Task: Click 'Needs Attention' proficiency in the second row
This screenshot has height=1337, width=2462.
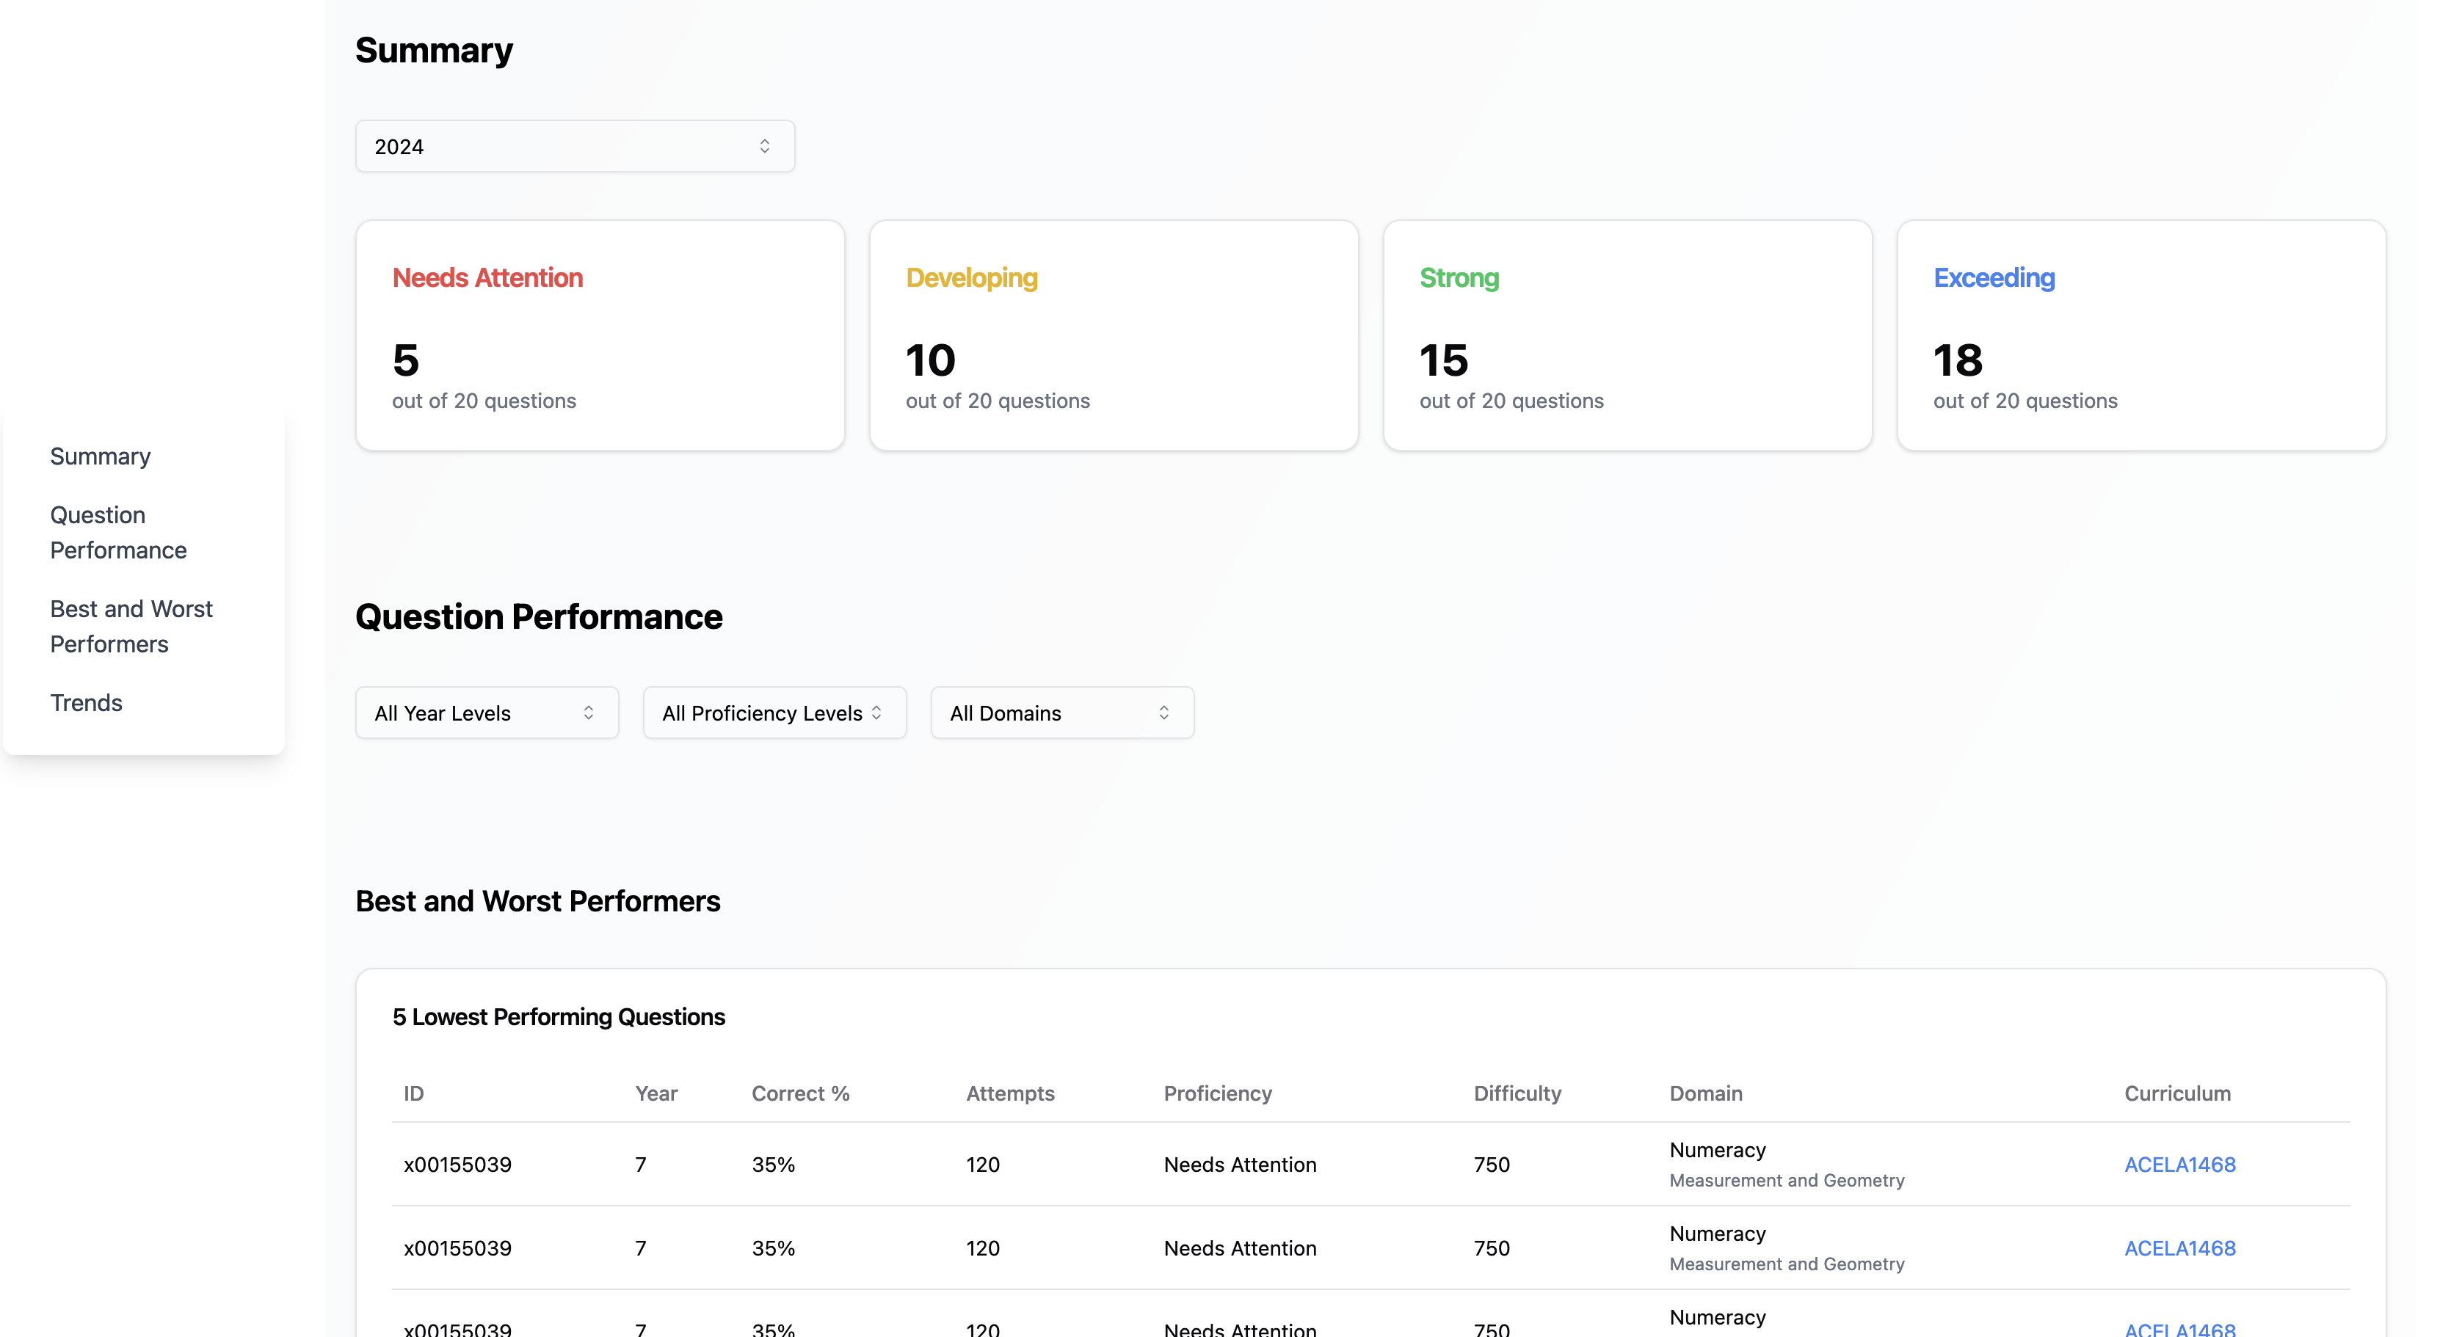Action: (x=1240, y=1248)
